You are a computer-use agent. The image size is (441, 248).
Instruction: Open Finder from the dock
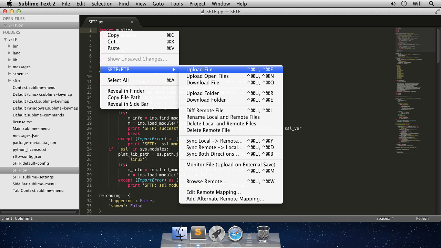[x=179, y=234]
